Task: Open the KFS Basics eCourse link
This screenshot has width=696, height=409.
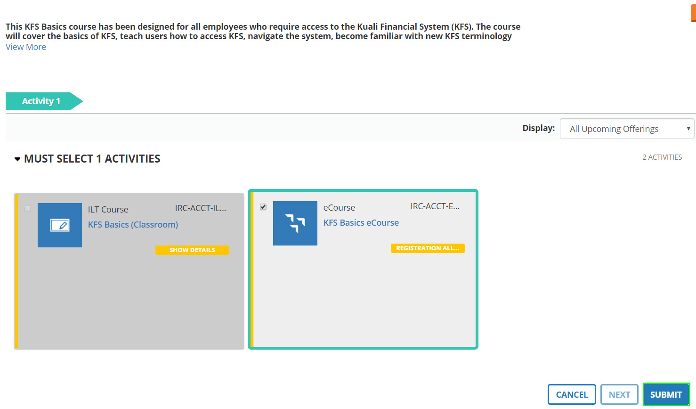Action: [x=361, y=223]
